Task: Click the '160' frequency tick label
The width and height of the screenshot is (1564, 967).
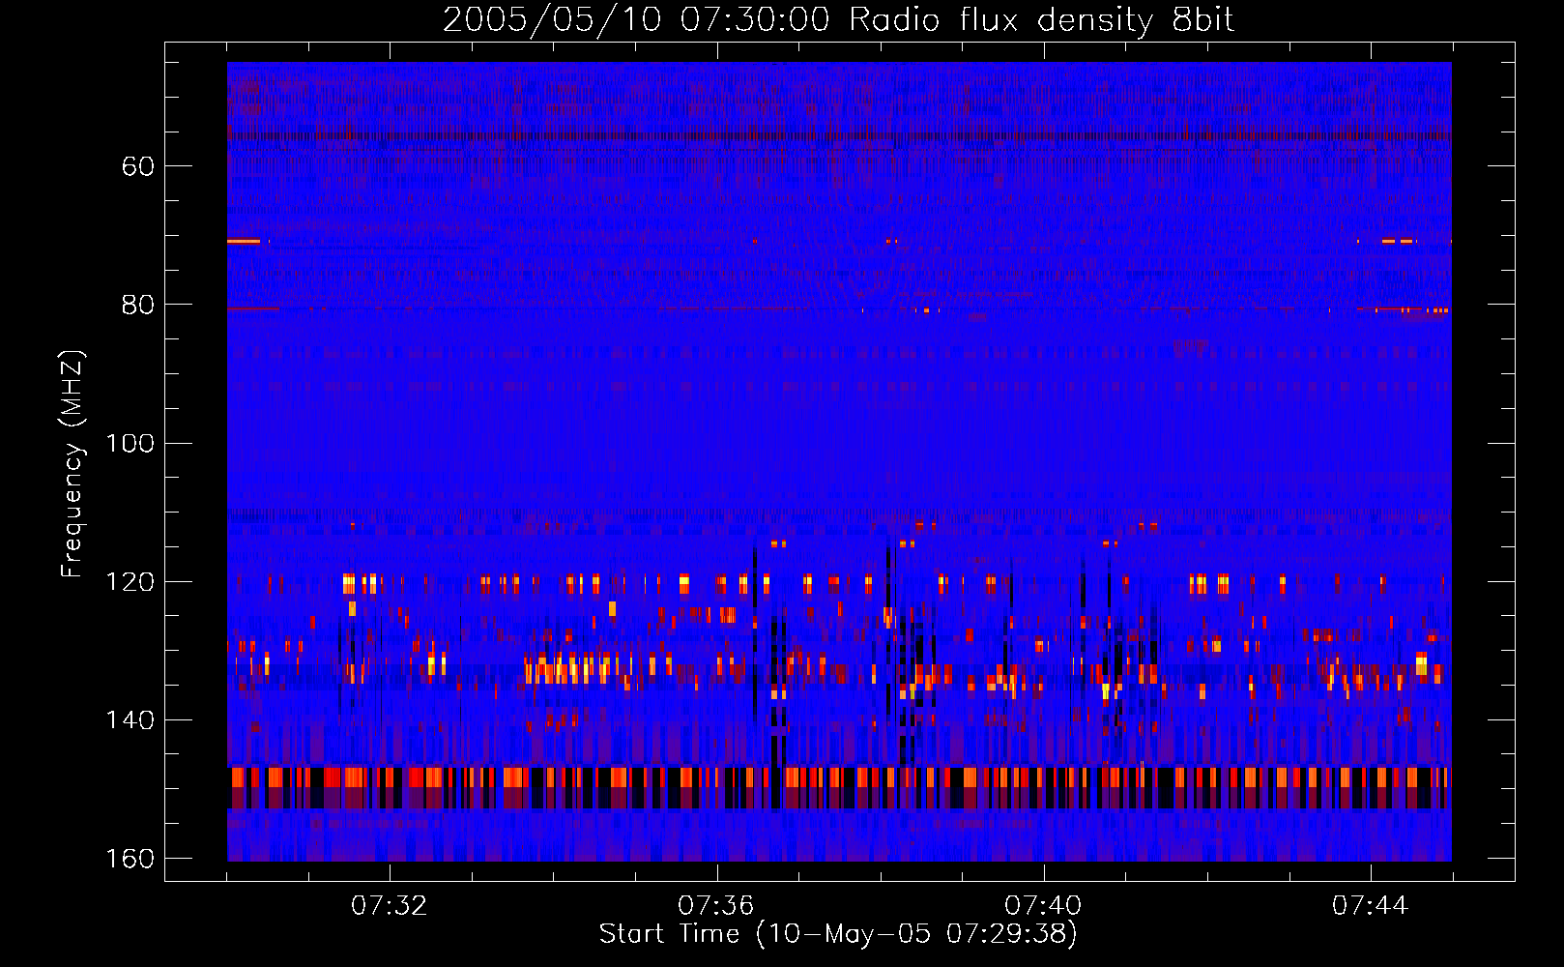Action: coord(130,859)
